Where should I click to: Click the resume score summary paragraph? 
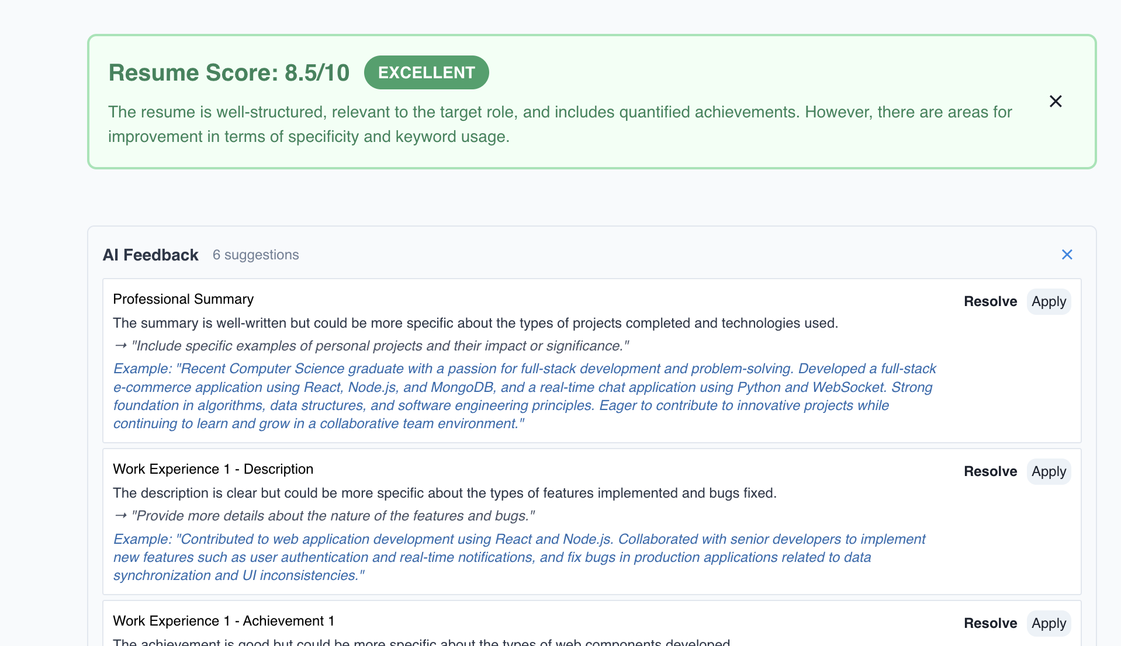(x=559, y=124)
